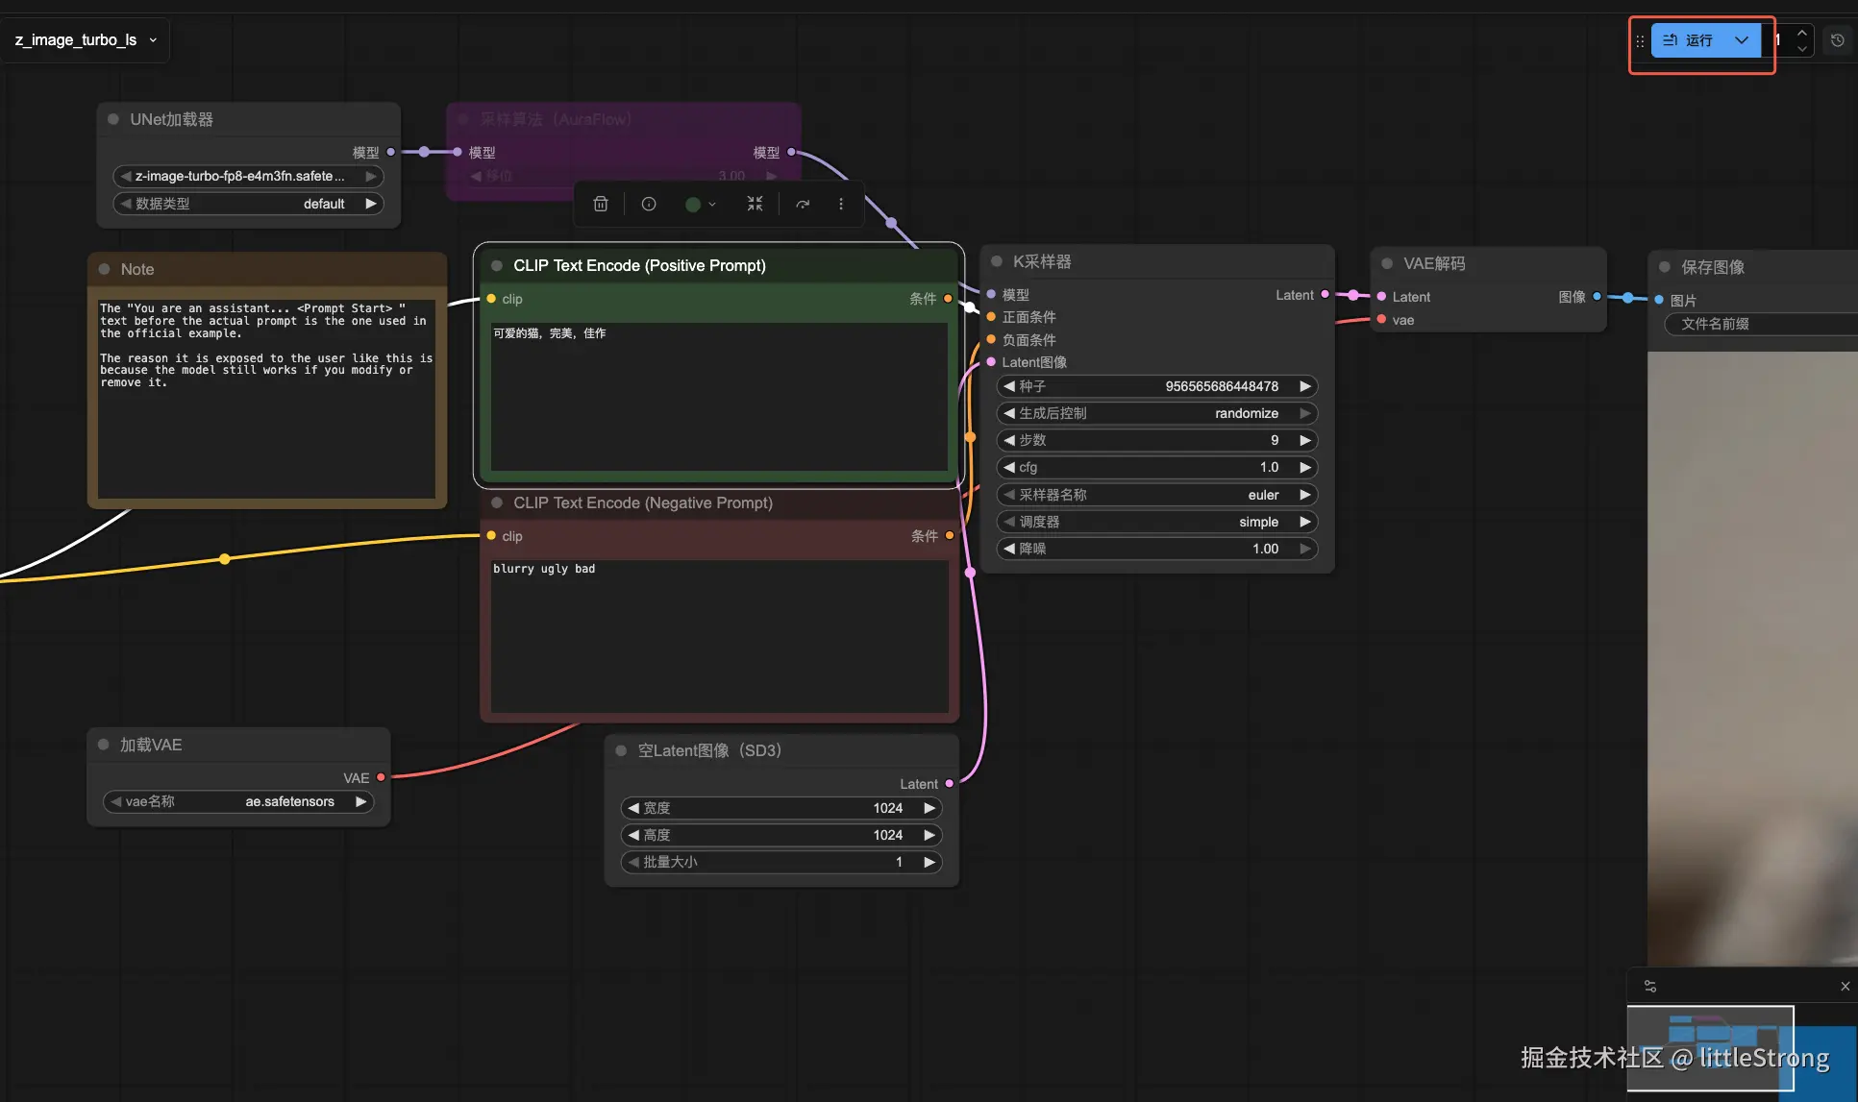Open minimap settings sliders icon
This screenshot has width=1858, height=1102.
click(x=1650, y=986)
